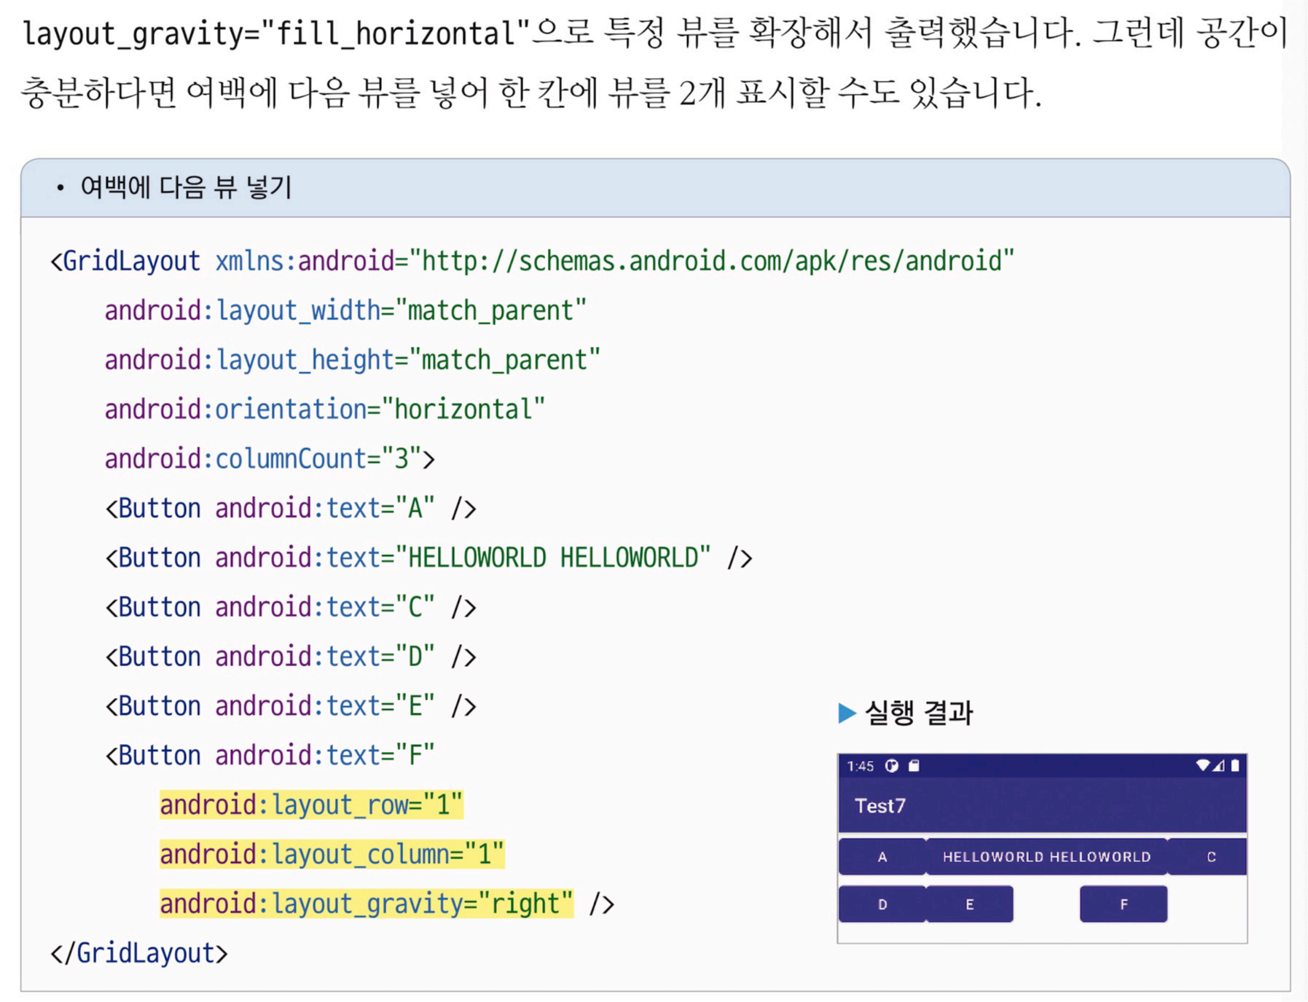Click the closing </GridLayout> tag

pos(139,954)
